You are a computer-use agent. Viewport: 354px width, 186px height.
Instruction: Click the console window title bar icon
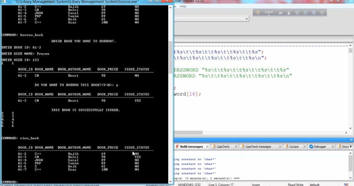(x=4, y=2)
